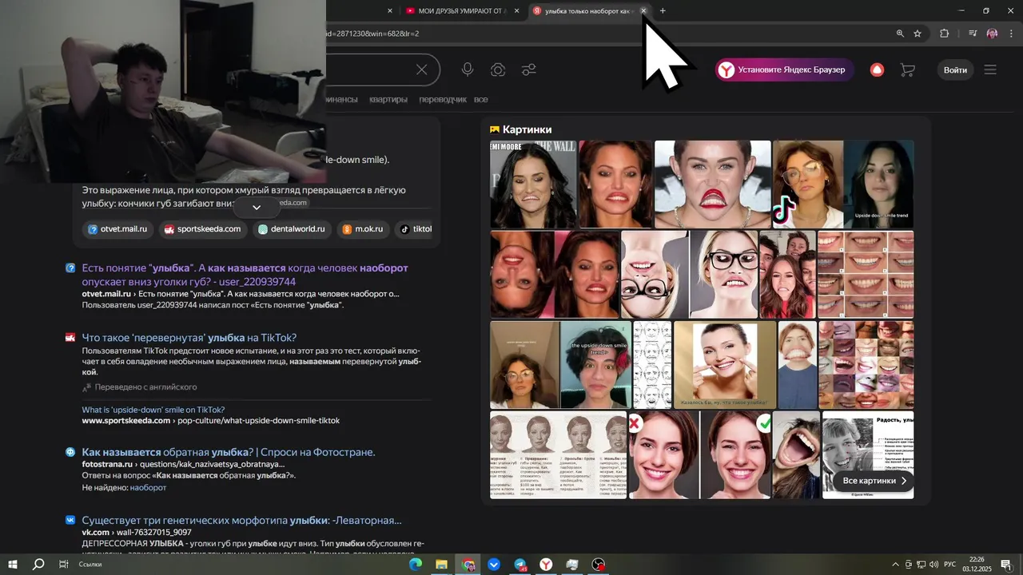Open search settings sliders icon
Viewport: 1023px width, 575px height.
[528, 69]
